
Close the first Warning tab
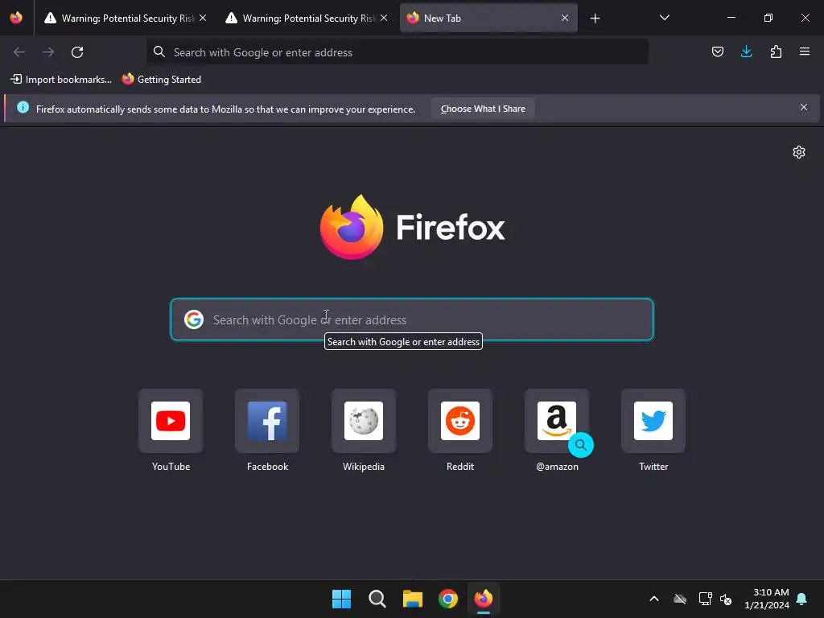(x=203, y=18)
